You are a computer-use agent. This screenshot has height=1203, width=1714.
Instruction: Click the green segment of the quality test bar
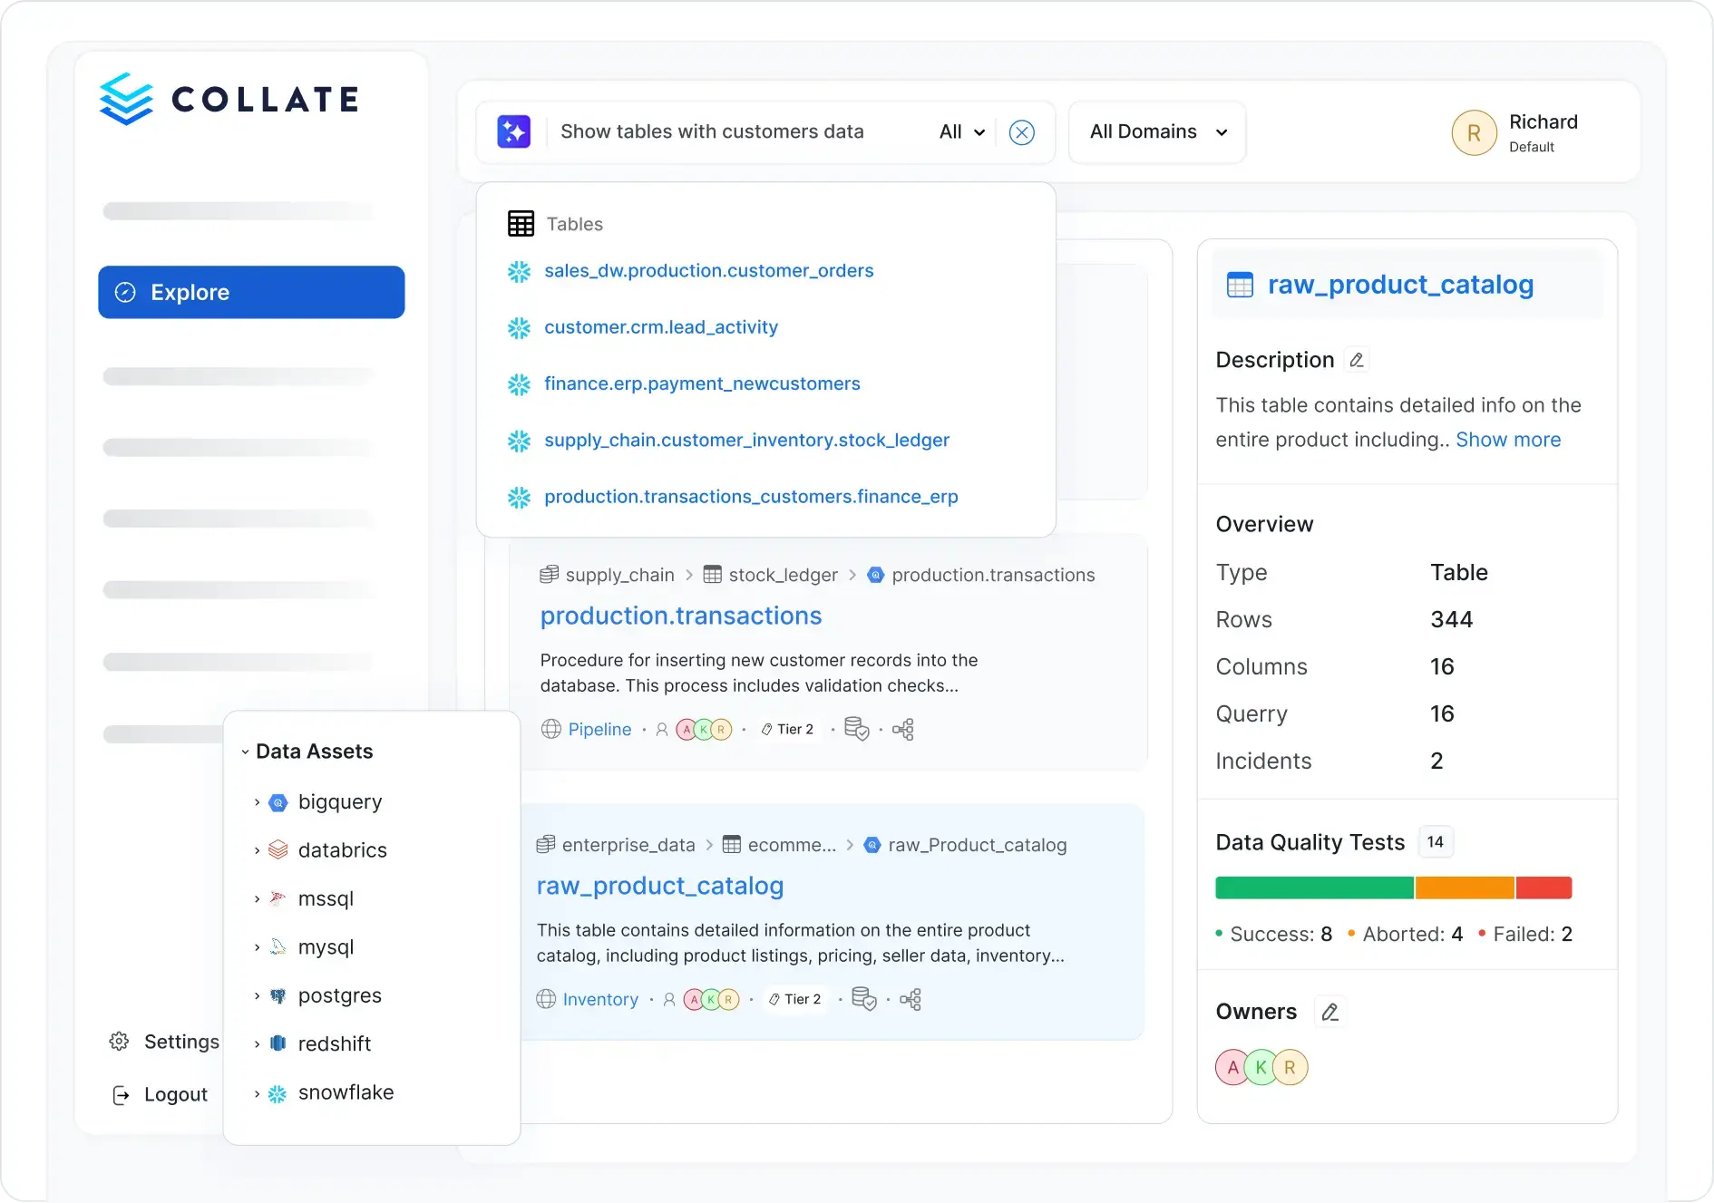(x=1313, y=888)
